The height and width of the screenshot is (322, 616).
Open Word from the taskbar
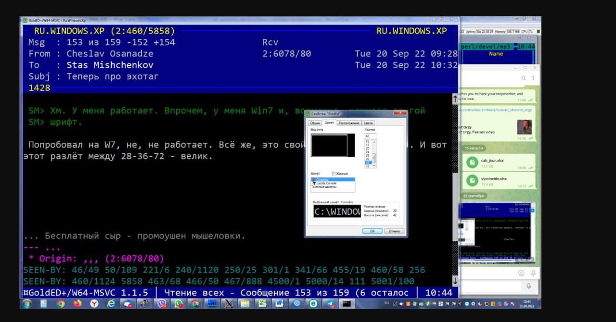point(280,304)
